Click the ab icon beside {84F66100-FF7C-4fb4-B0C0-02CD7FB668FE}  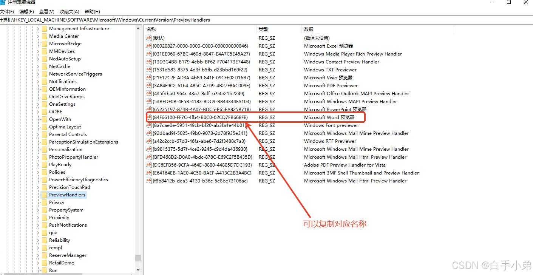(x=149, y=117)
